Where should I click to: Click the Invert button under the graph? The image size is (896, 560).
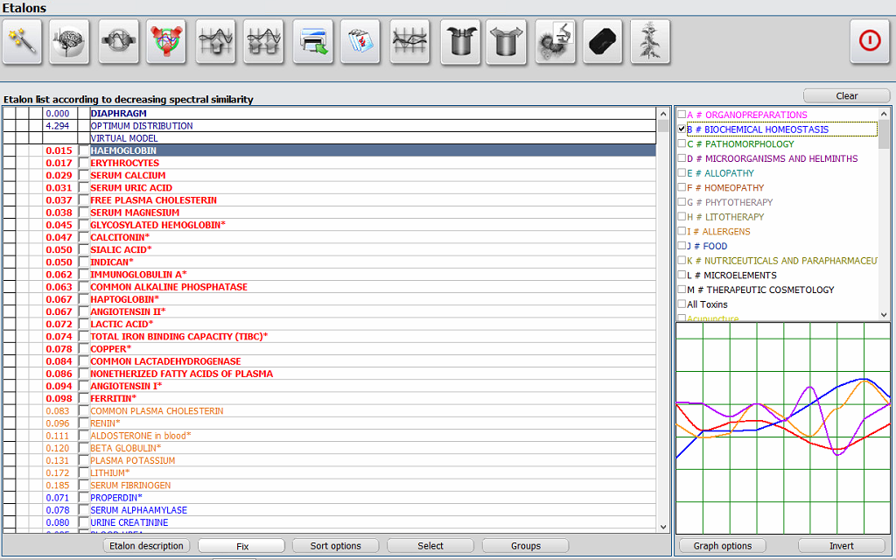(841, 546)
